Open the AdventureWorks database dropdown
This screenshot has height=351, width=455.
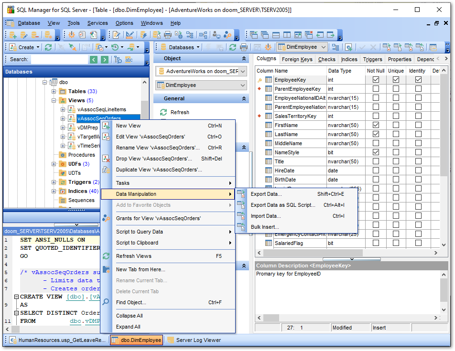[241, 71]
